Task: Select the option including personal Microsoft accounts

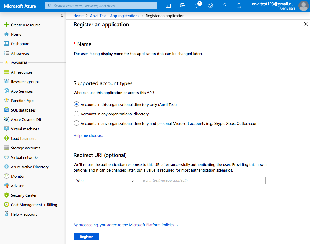Action: 77,123
